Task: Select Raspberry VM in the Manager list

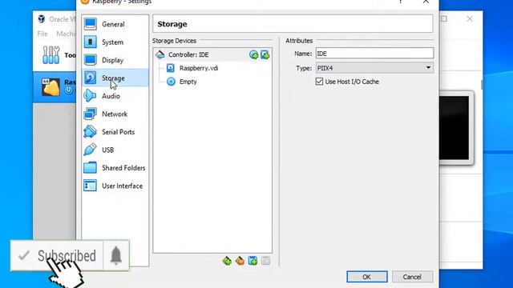Action: coord(55,87)
